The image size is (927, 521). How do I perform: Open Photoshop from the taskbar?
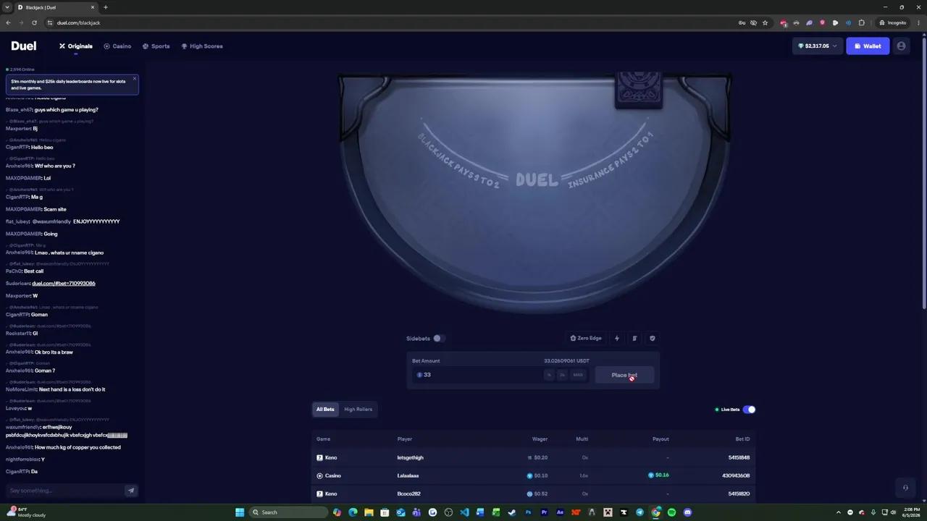click(528, 512)
